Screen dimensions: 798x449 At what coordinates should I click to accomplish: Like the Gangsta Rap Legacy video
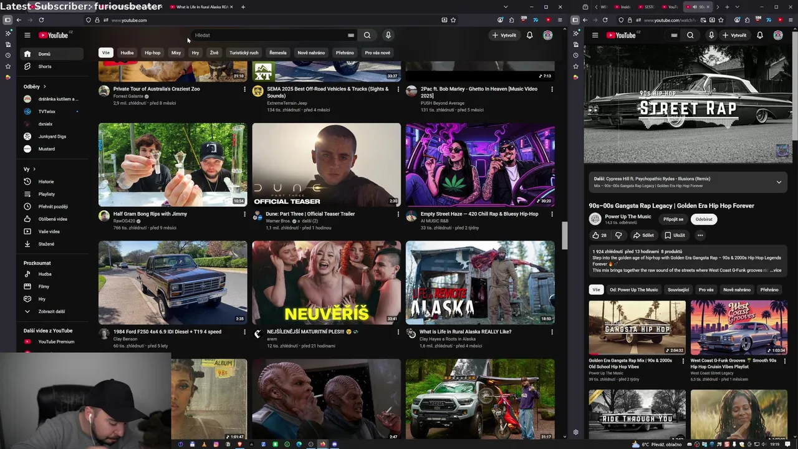point(599,235)
